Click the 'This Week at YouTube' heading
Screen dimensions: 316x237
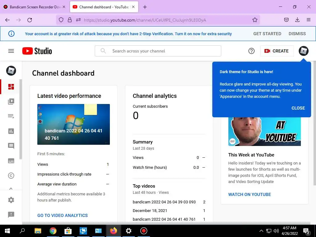click(251, 155)
